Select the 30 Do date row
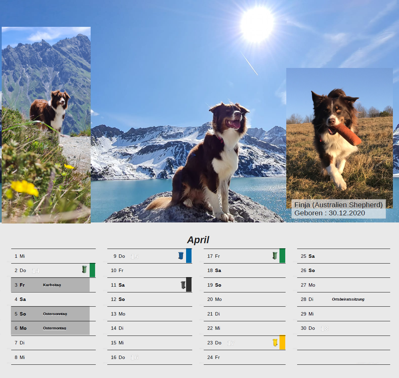 click(343, 328)
